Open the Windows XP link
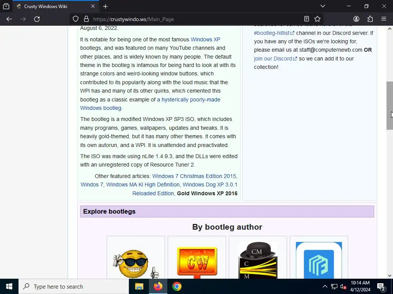This screenshot has height=294, width=393. pyautogui.click(x=206, y=39)
